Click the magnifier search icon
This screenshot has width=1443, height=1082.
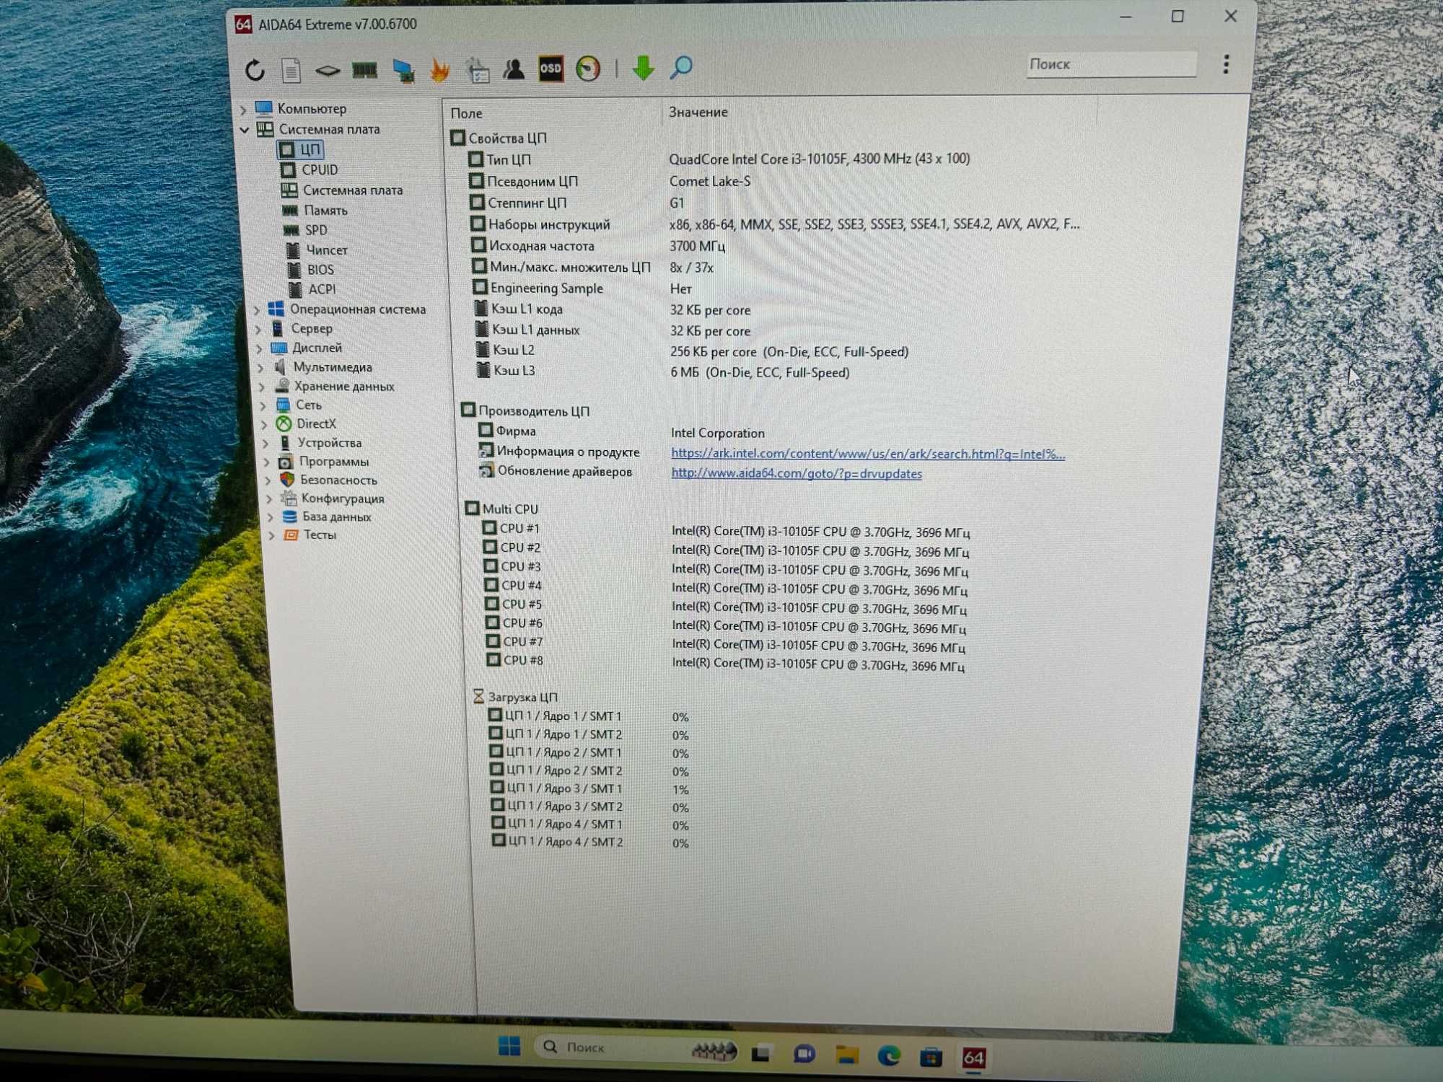coord(681,68)
